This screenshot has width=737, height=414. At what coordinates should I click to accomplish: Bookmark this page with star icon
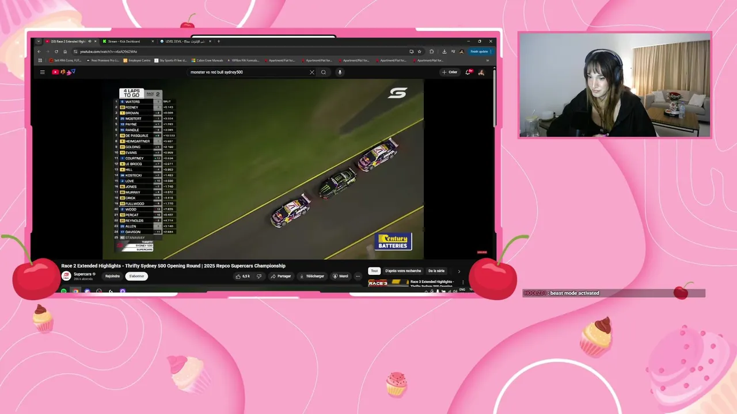coord(419,51)
